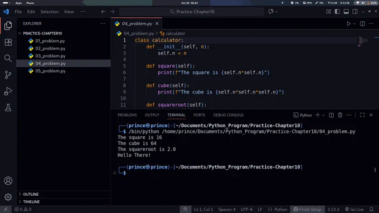Click Ln 1, Col 1 status
The width and height of the screenshot is (379, 213).
pos(203,209)
